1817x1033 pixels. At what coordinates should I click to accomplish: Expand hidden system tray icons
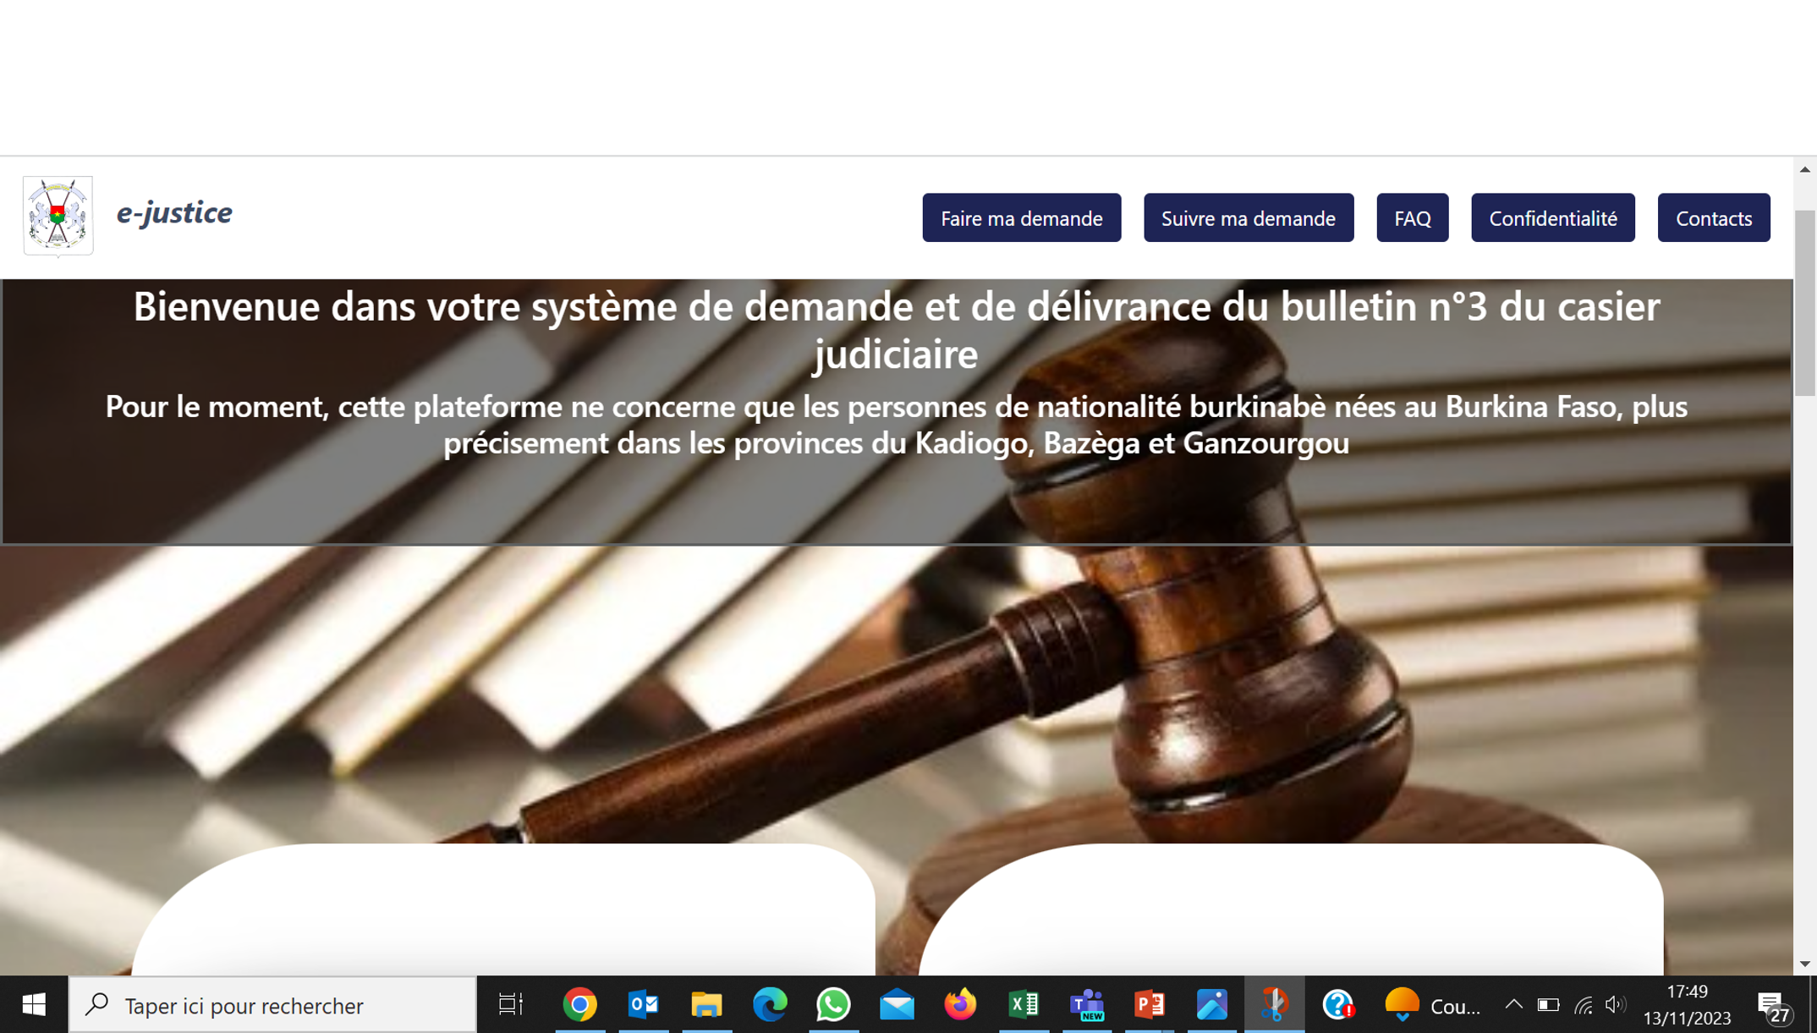click(1514, 1006)
